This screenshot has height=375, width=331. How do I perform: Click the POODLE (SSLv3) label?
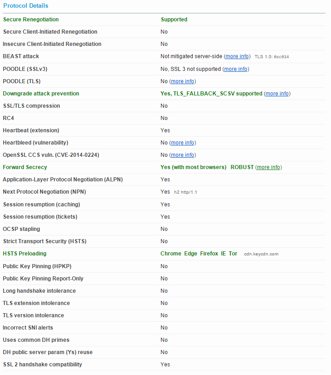25,69
